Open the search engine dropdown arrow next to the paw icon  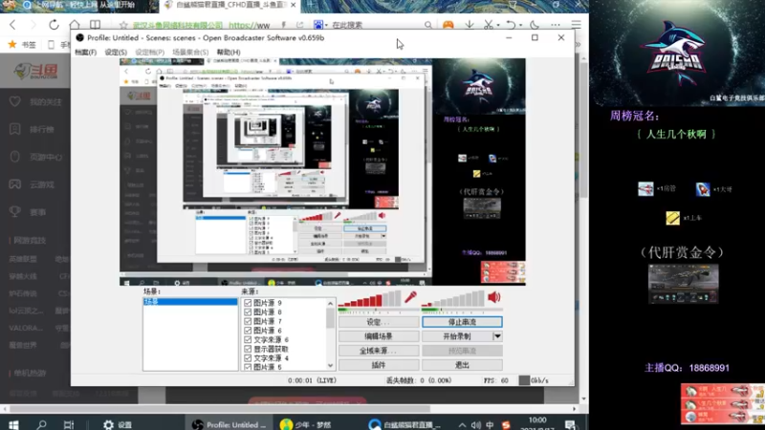tap(326, 25)
